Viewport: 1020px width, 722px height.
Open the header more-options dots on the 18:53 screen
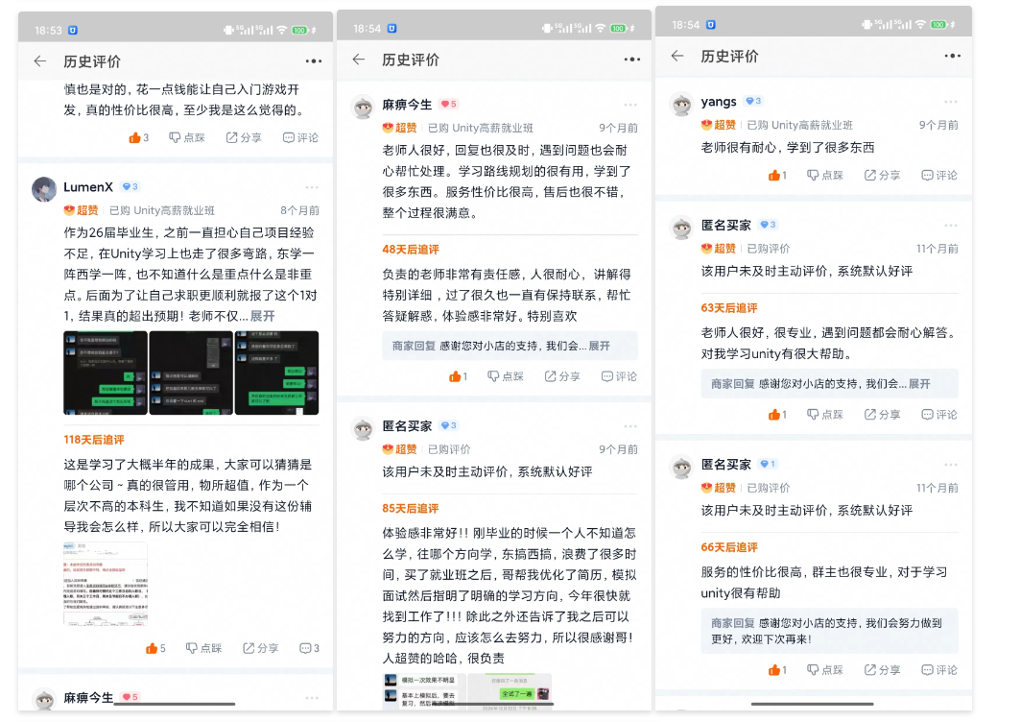pyautogui.click(x=314, y=61)
